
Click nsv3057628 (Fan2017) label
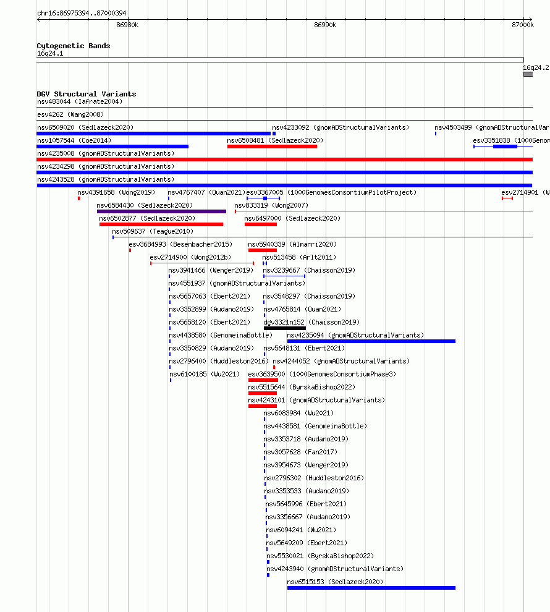click(300, 452)
